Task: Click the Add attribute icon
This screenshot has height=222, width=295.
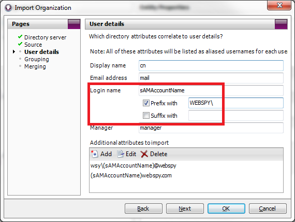Action: click(x=95, y=154)
